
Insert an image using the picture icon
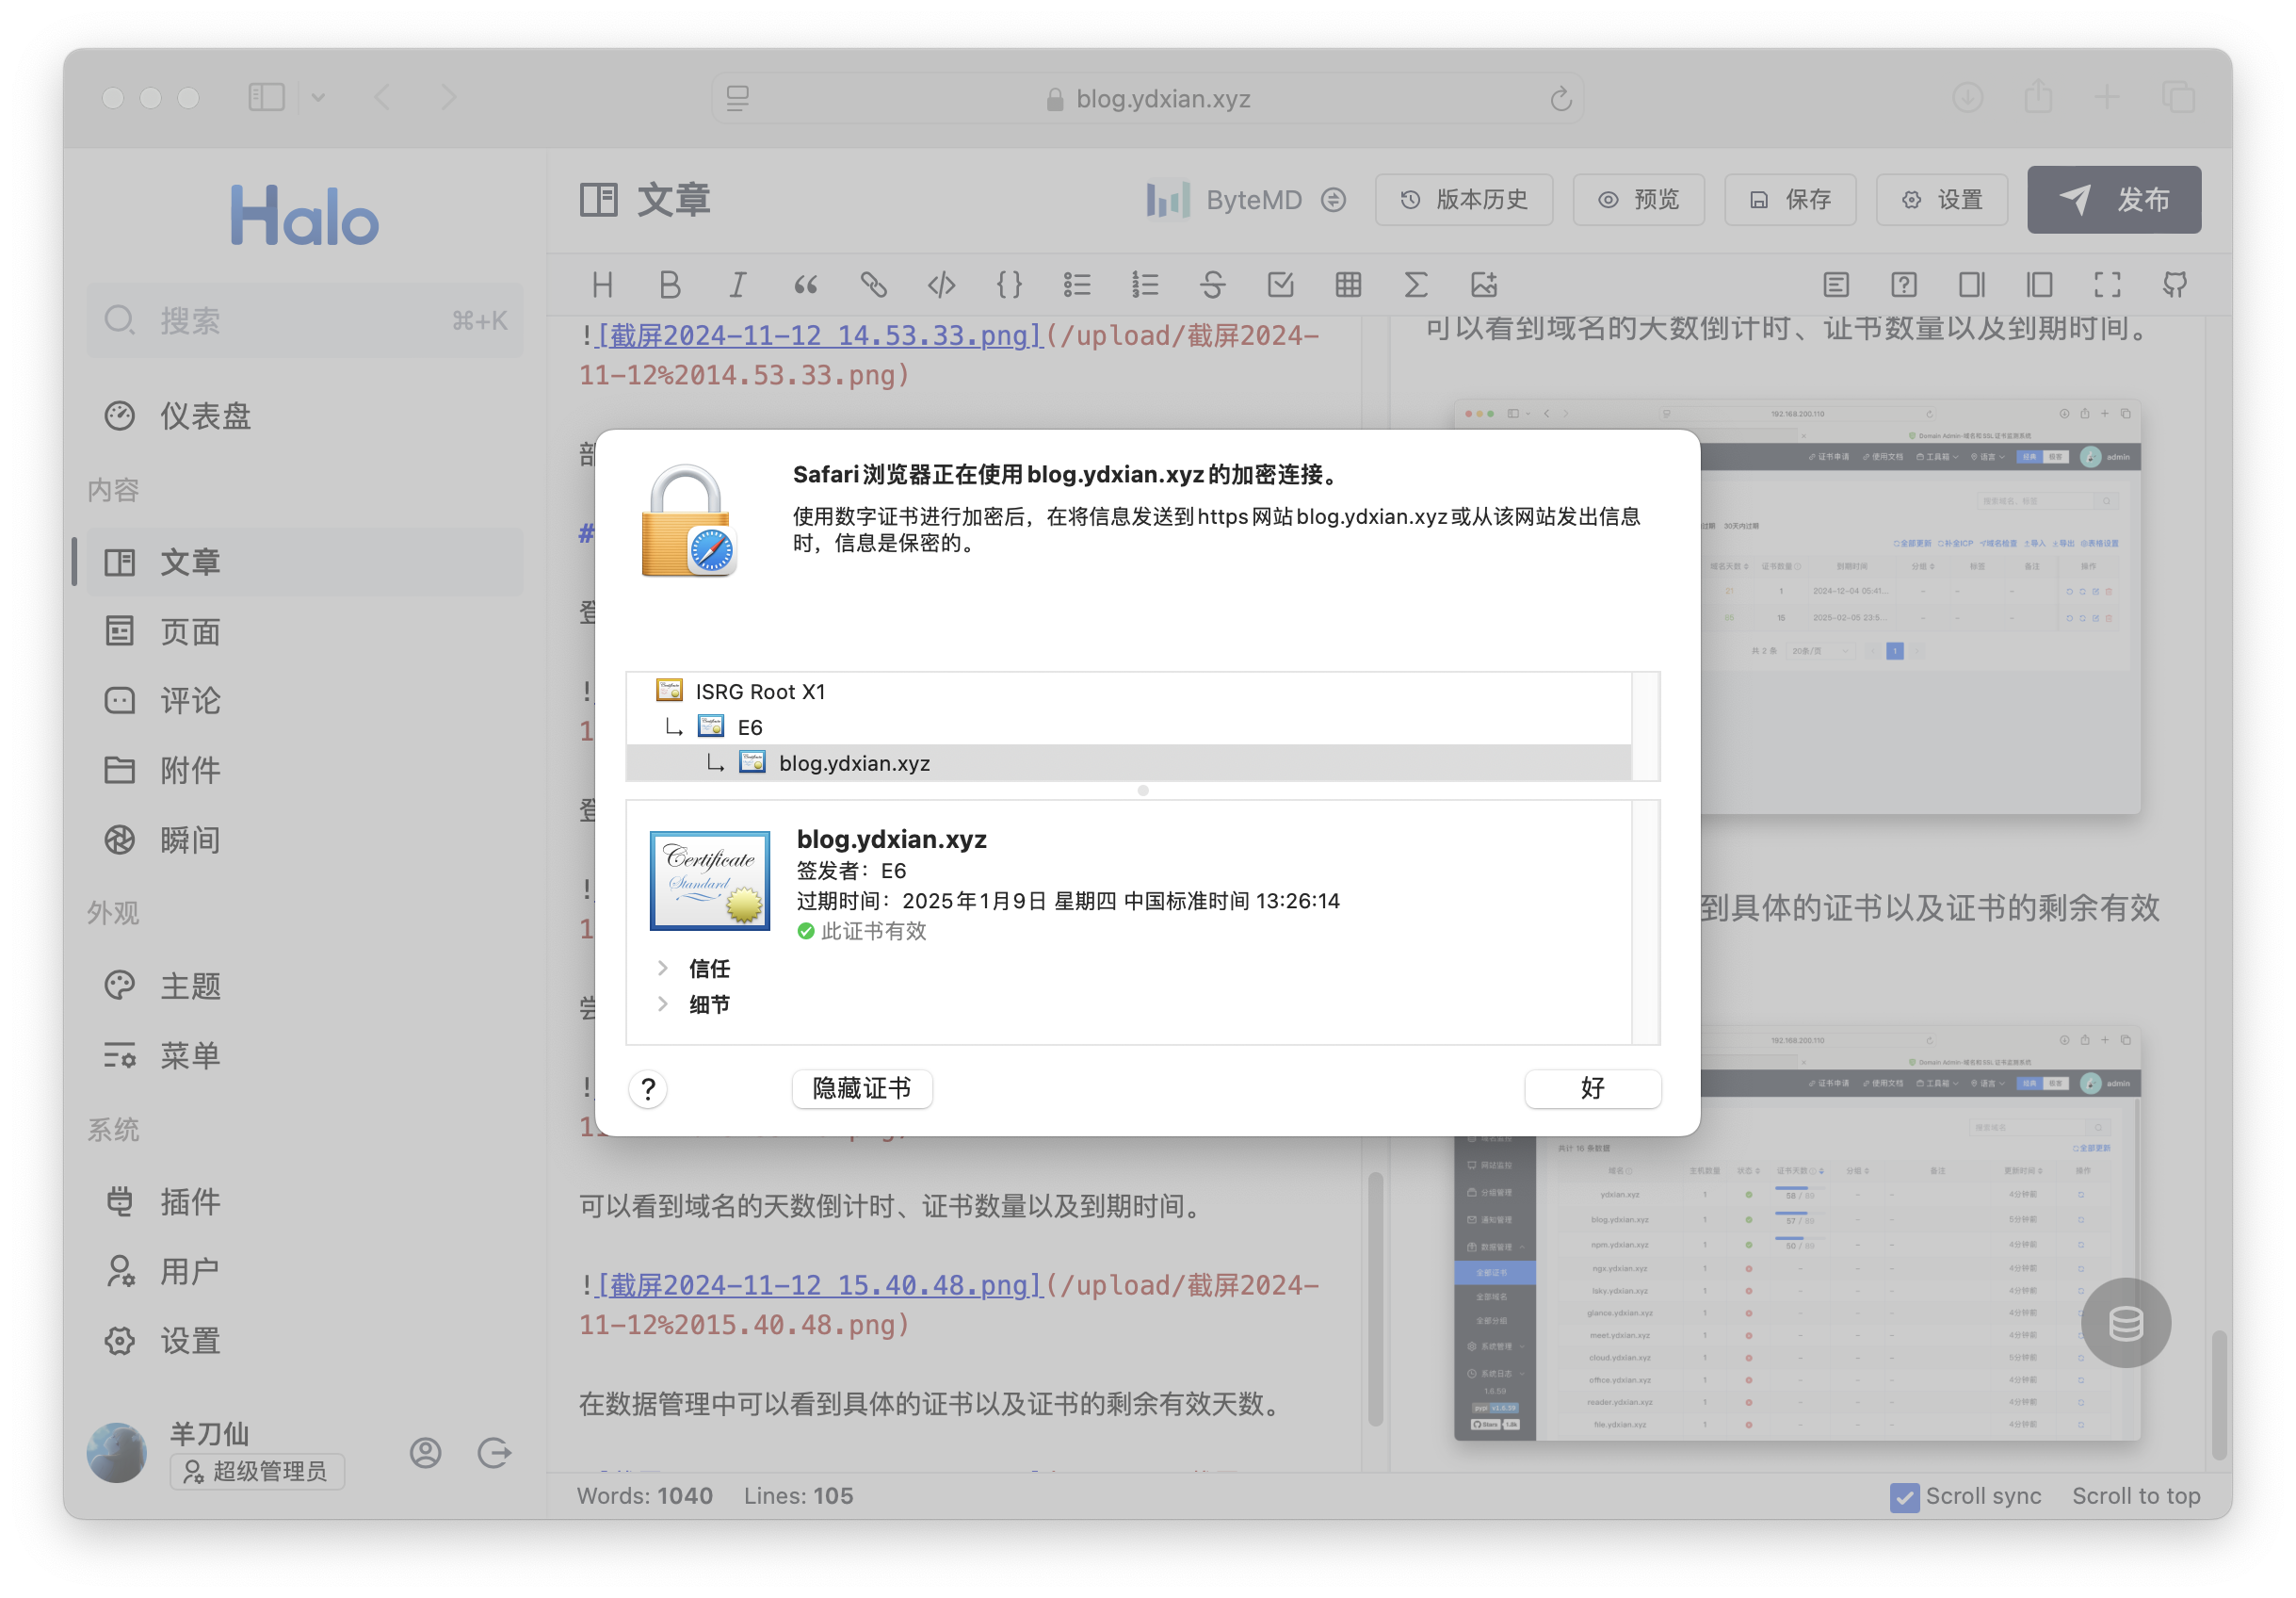pos(1484,285)
